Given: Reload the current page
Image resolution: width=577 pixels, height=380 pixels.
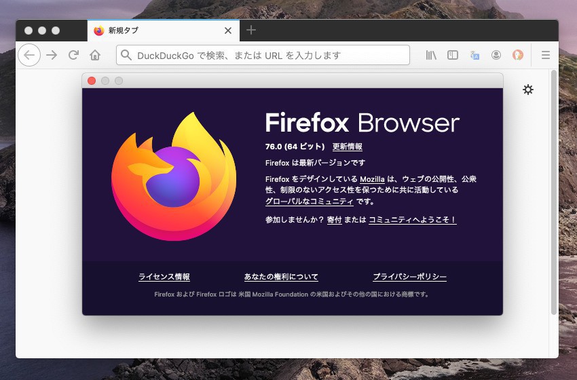Looking at the screenshot, I should (x=73, y=55).
